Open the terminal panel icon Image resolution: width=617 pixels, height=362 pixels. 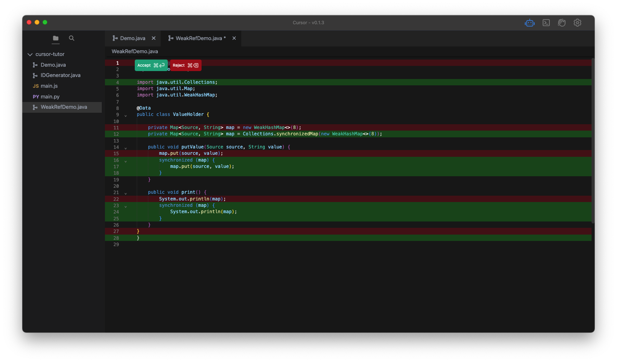(546, 23)
